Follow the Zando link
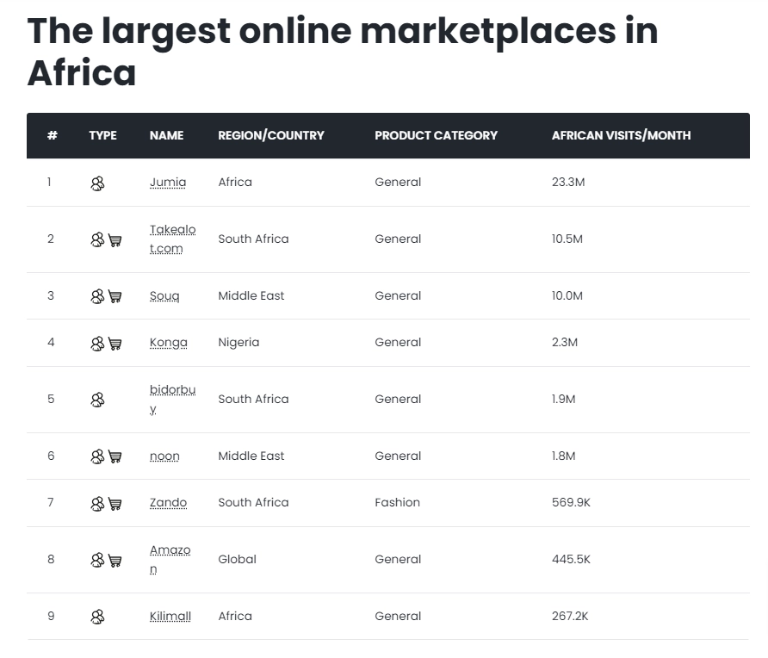The image size is (768, 658). (x=168, y=503)
